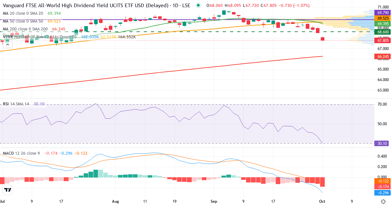Click the 69.395 green price axis label
Screen dimensions: 392x206
pos(383,24)
